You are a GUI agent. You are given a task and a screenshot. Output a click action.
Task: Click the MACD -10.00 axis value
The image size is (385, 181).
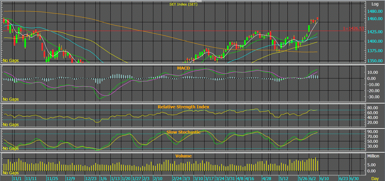click(373, 85)
